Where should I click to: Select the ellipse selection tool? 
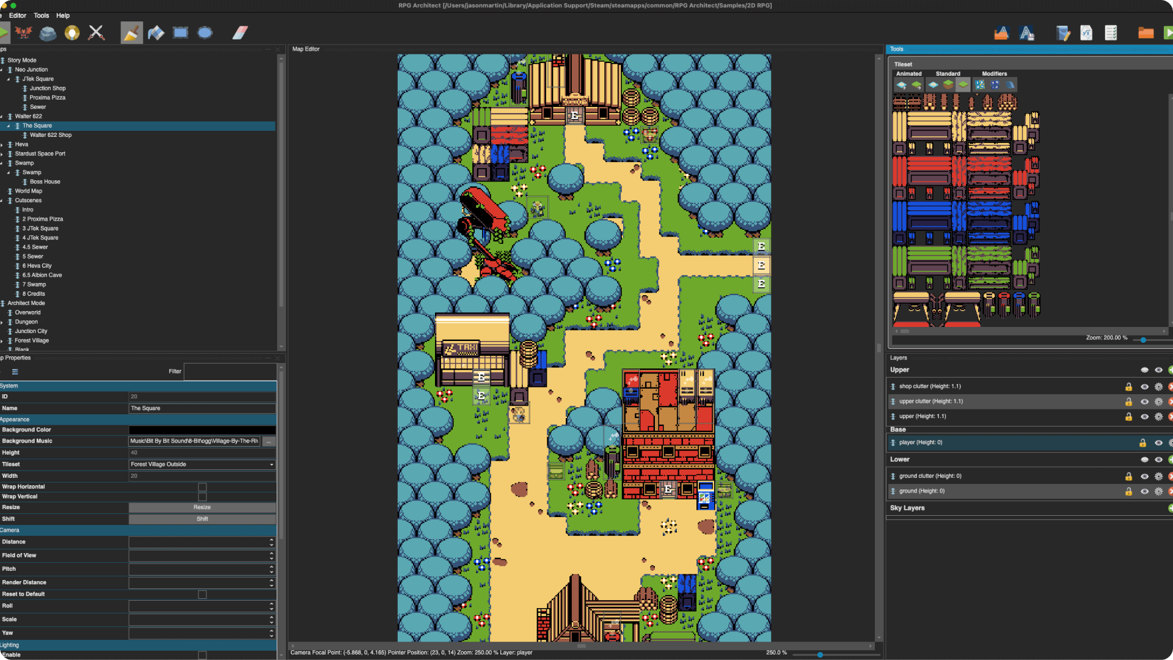point(205,33)
